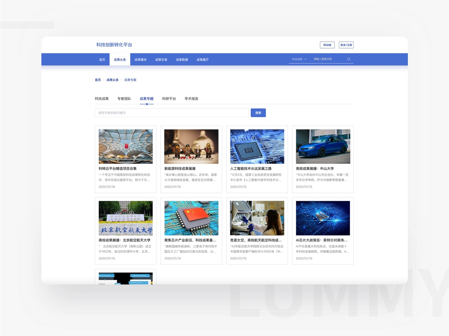Click the date 2020/01/15 under 人工智能技术长远发展之路
This screenshot has width=449, height=336.
coord(238,187)
